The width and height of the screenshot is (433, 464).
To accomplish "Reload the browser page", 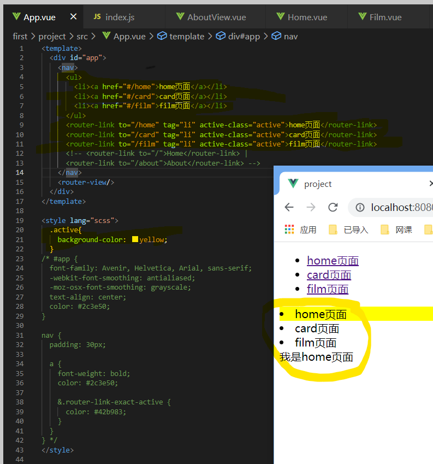I will (x=333, y=207).
